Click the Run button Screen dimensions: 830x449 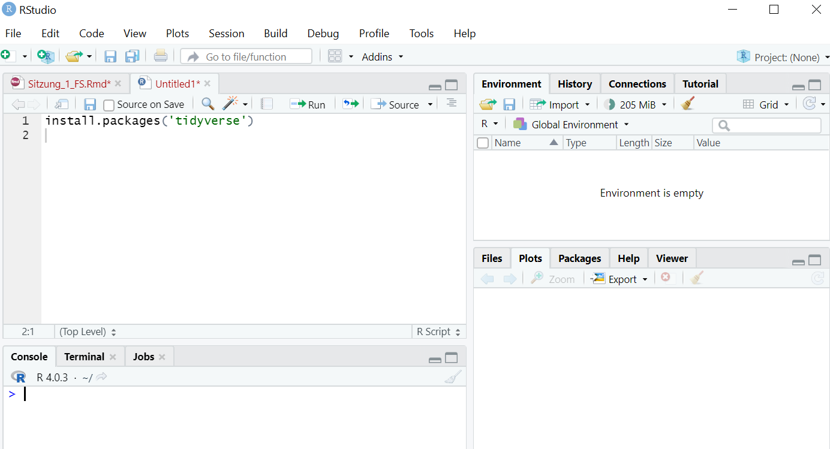pyautogui.click(x=308, y=104)
